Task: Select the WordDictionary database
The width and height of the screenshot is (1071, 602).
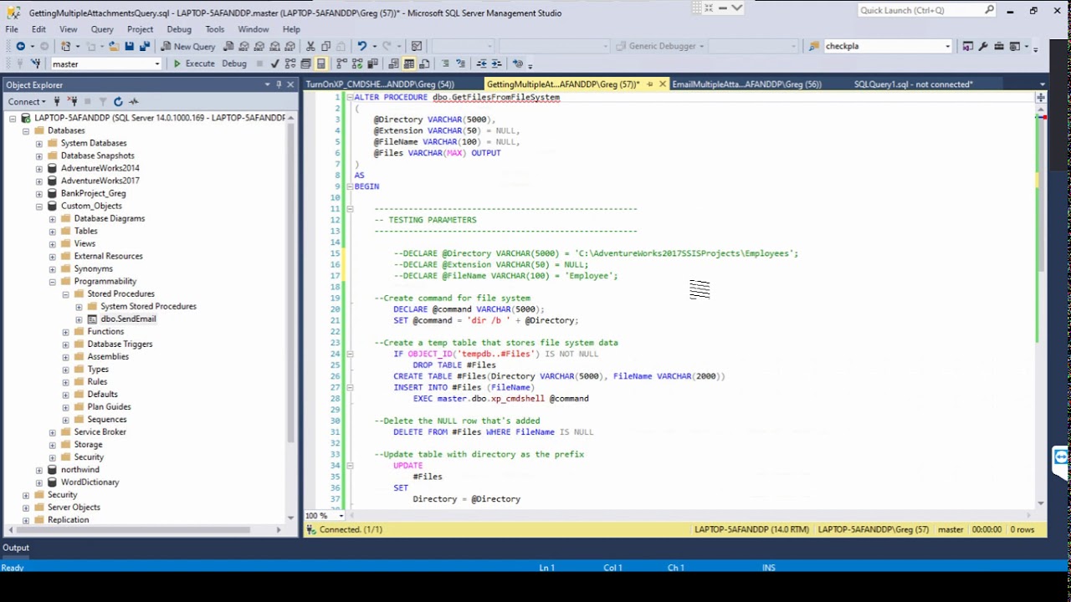Action: (90, 482)
